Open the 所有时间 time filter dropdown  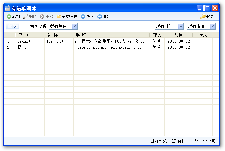tap(169, 26)
